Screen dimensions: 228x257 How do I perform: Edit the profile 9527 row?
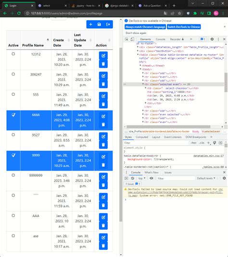[103, 136]
